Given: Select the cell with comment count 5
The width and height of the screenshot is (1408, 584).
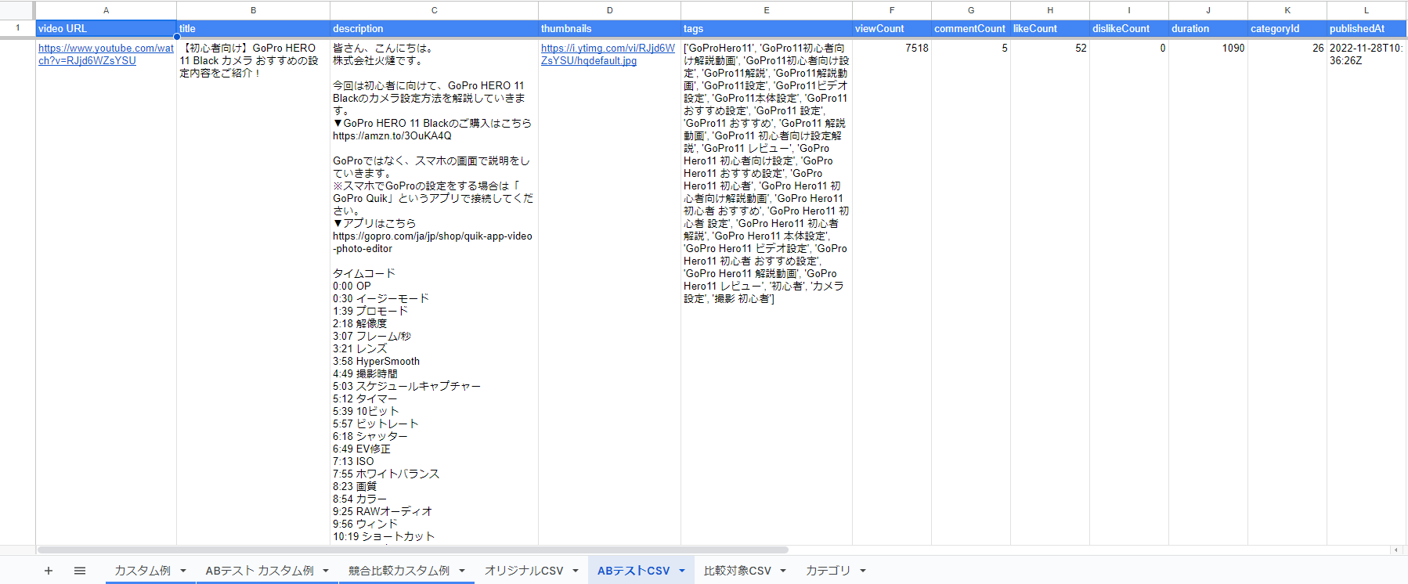Looking at the screenshot, I should tap(971, 291).
